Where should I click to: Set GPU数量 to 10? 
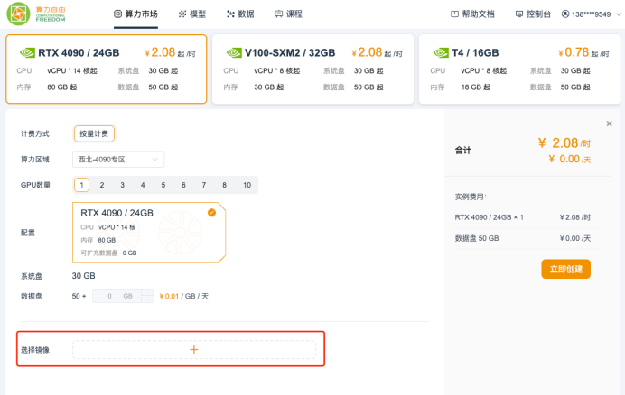pyautogui.click(x=247, y=185)
